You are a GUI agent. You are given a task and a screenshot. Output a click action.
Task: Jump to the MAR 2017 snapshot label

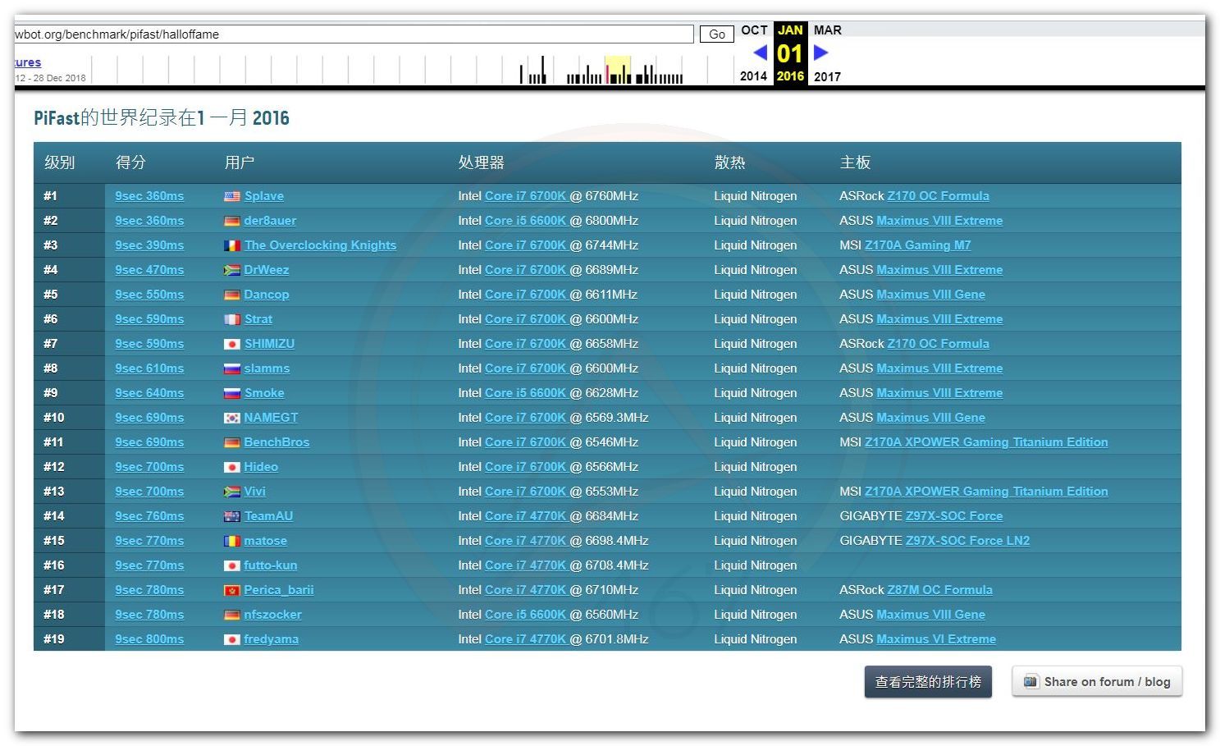coord(827,30)
